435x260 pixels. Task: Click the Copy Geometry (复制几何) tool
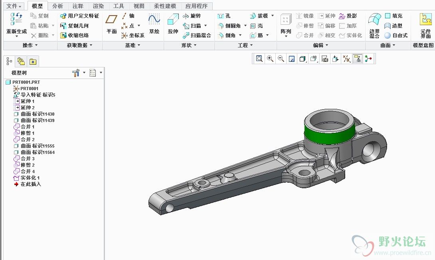coord(74,26)
